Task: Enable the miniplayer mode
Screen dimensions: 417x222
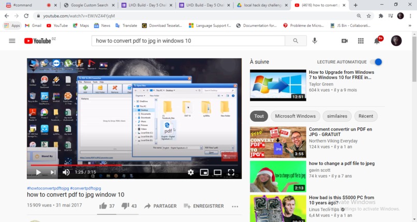Action: point(204,172)
